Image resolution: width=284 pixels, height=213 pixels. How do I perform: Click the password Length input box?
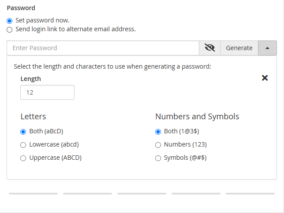[47, 92]
